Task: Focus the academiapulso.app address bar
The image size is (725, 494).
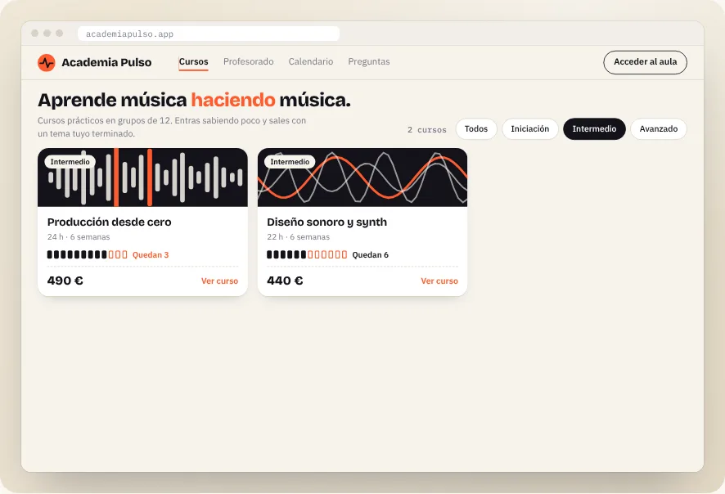Action: coord(209,34)
